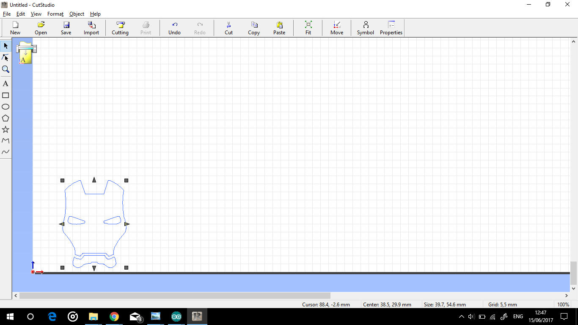This screenshot has height=325, width=578.
Task: Click the bottom-left selection handle of the mask
Action: (x=62, y=267)
